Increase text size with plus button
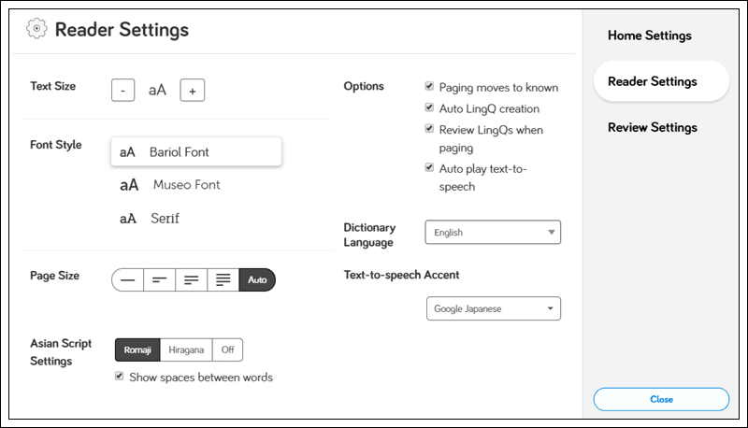748x428 pixels. (x=193, y=90)
